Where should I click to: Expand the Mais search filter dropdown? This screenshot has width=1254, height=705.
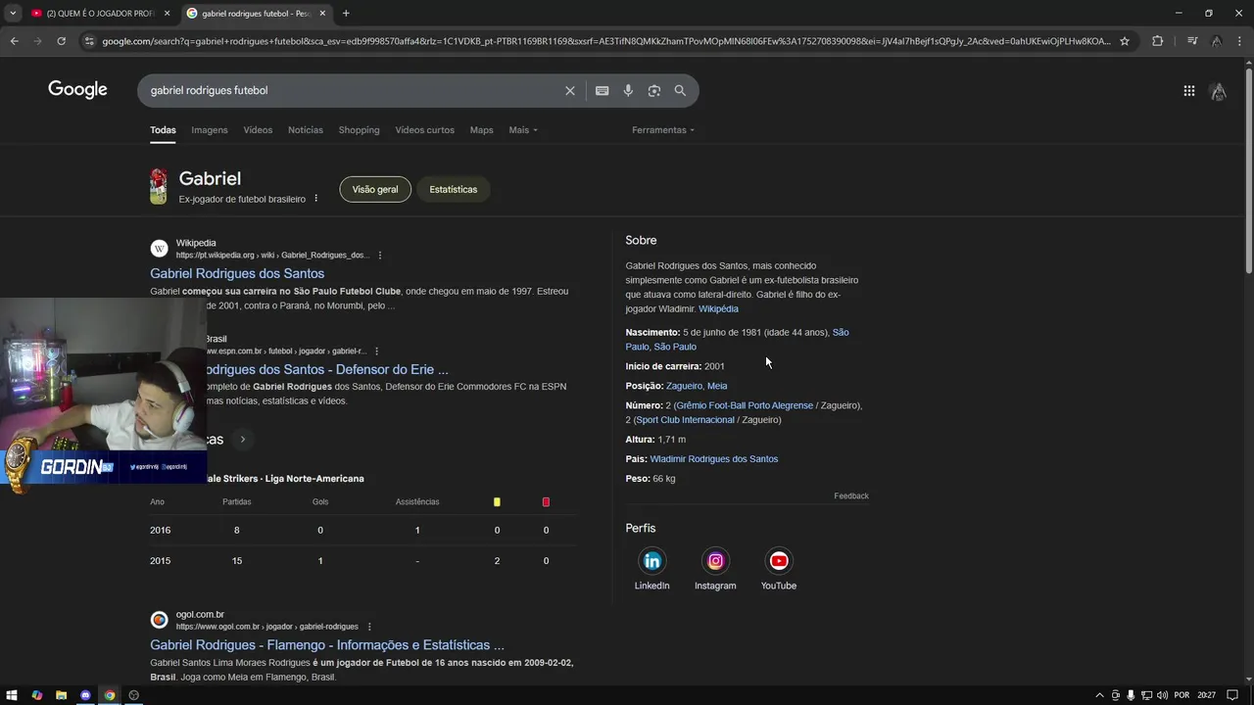tap(523, 130)
